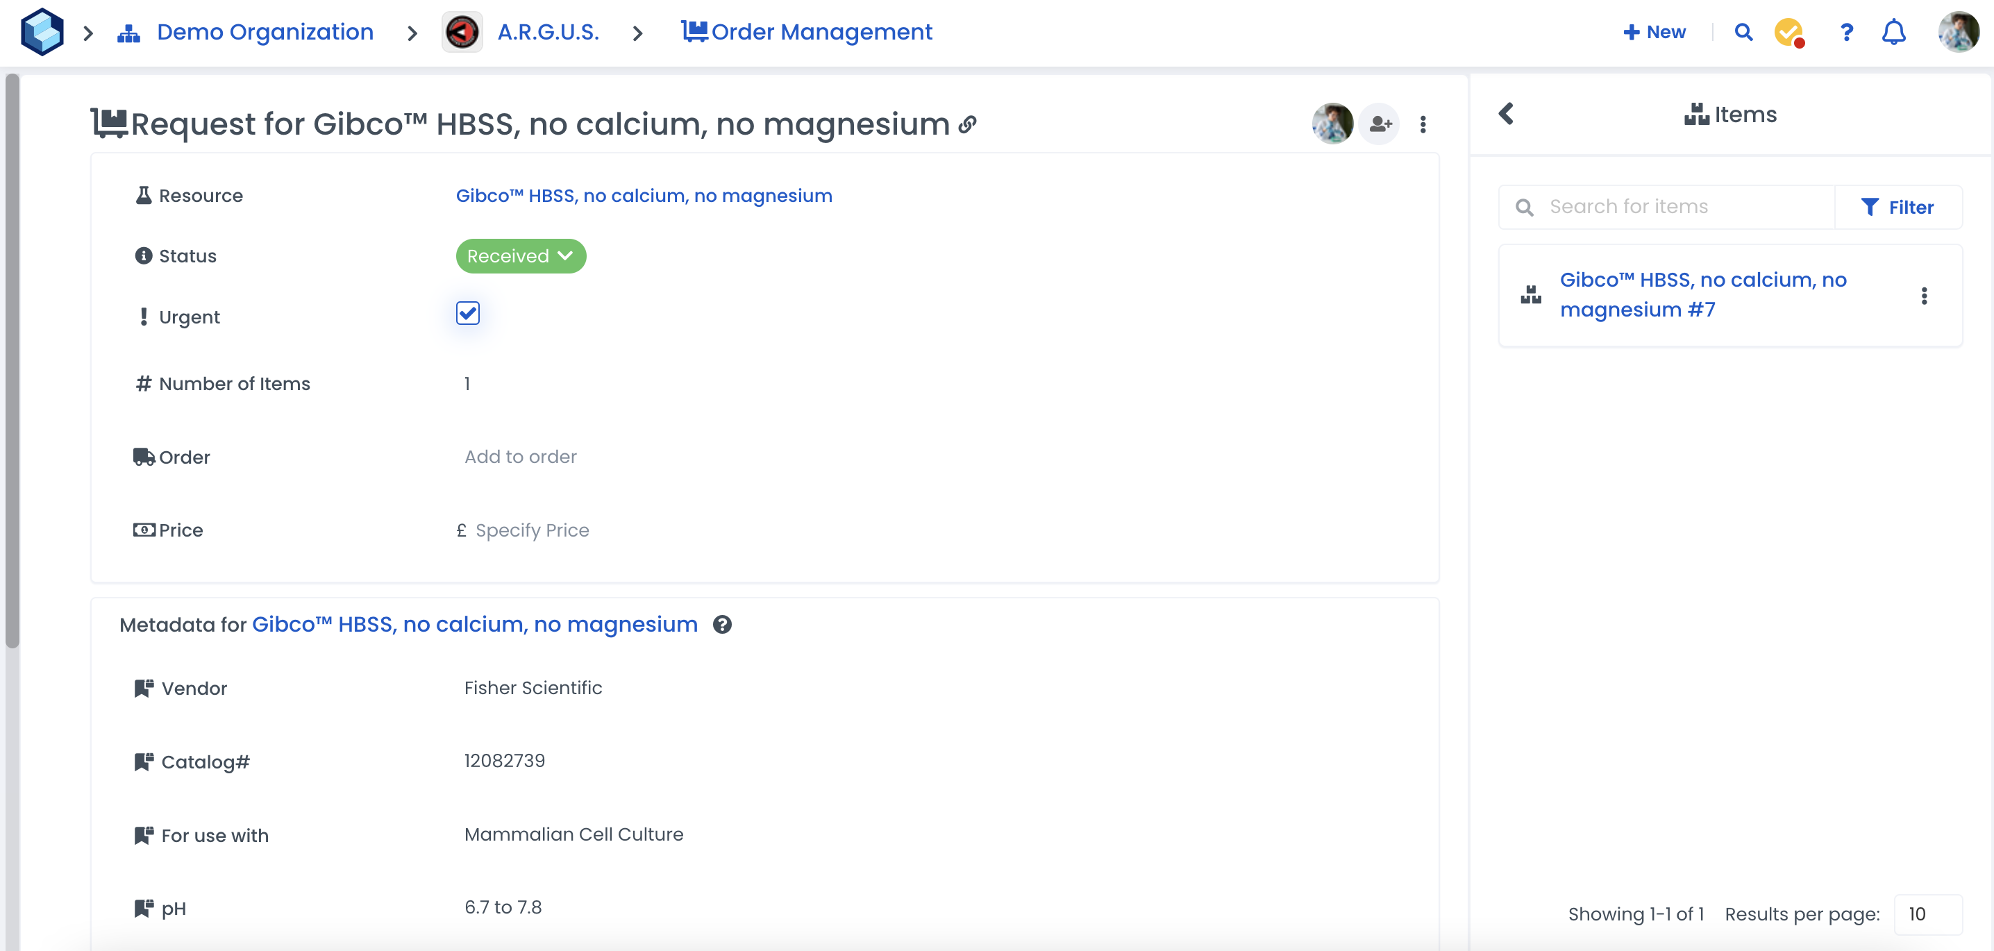Open Gibco HBSS resource link
Viewport: 1994px width, 951px height.
[x=643, y=196]
